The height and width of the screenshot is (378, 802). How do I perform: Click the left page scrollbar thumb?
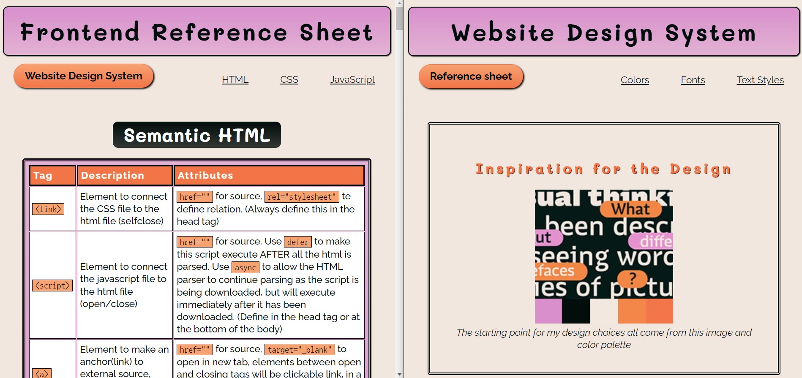point(399,19)
